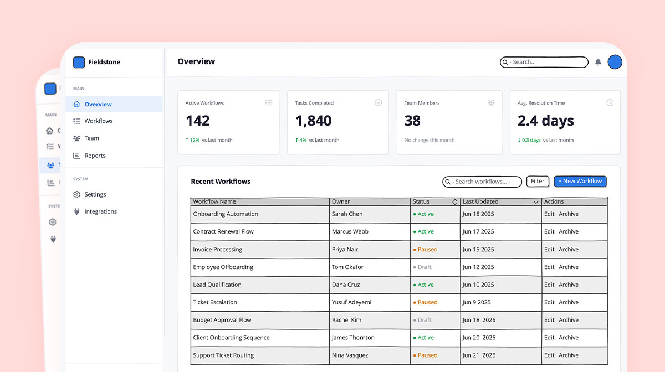Click the date Jun 20, 2026
Screen dimensions: 665x372
(479, 338)
